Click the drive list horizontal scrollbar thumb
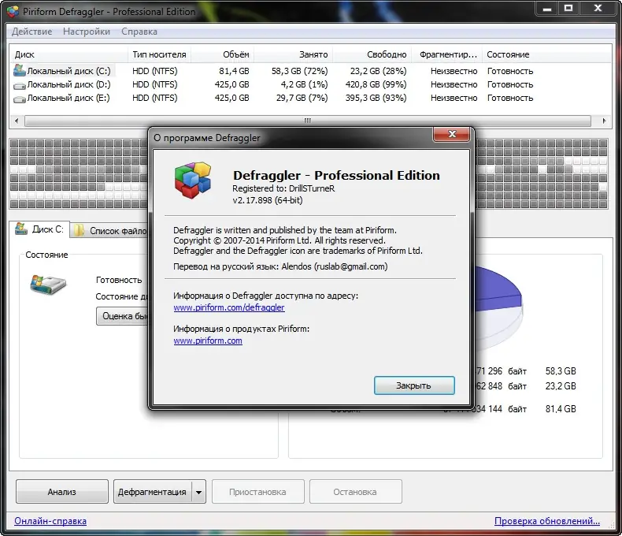This screenshot has height=536, width=622. point(307,121)
